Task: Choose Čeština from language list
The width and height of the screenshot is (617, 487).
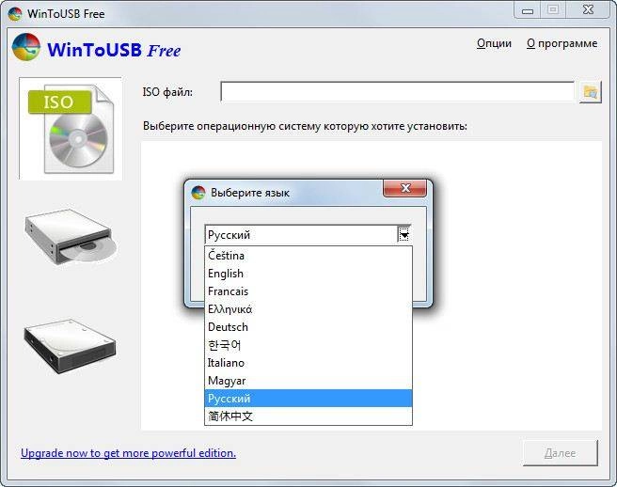Action: 308,256
